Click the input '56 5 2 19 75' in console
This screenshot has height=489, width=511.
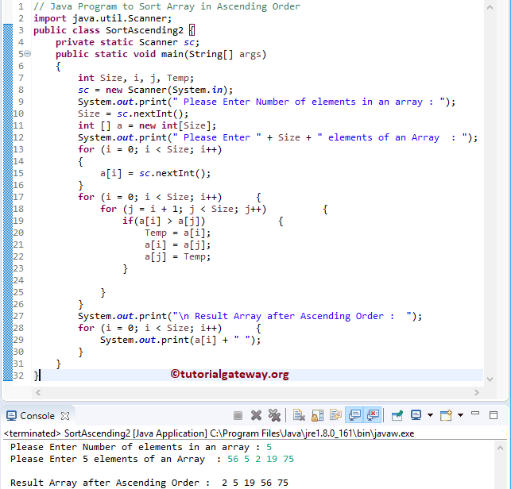pos(261,459)
